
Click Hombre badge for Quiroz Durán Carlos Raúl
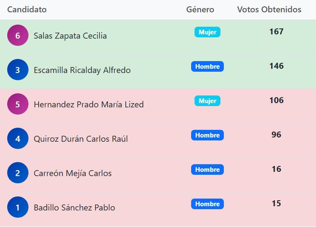(207, 135)
